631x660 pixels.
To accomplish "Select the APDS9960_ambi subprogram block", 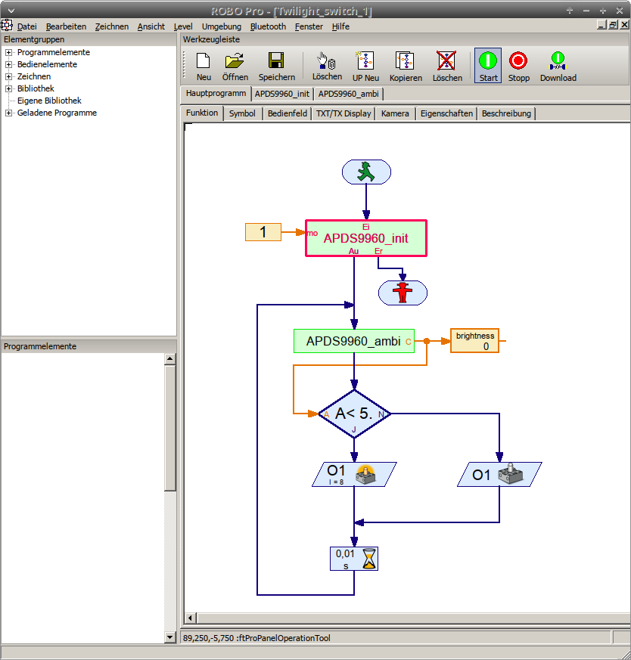I will point(354,341).
